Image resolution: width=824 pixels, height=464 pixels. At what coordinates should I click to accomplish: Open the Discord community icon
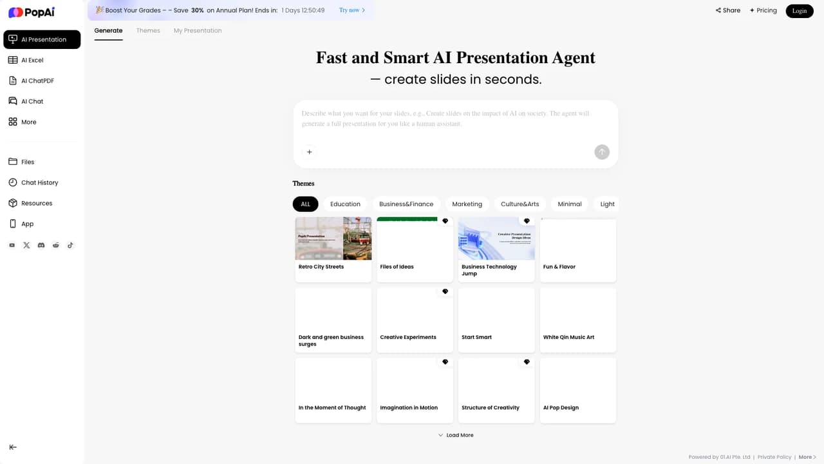tap(41, 246)
